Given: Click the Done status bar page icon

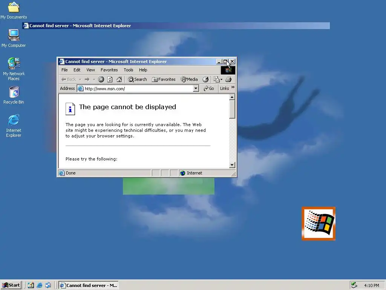Looking at the screenshot, I should [61, 173].
